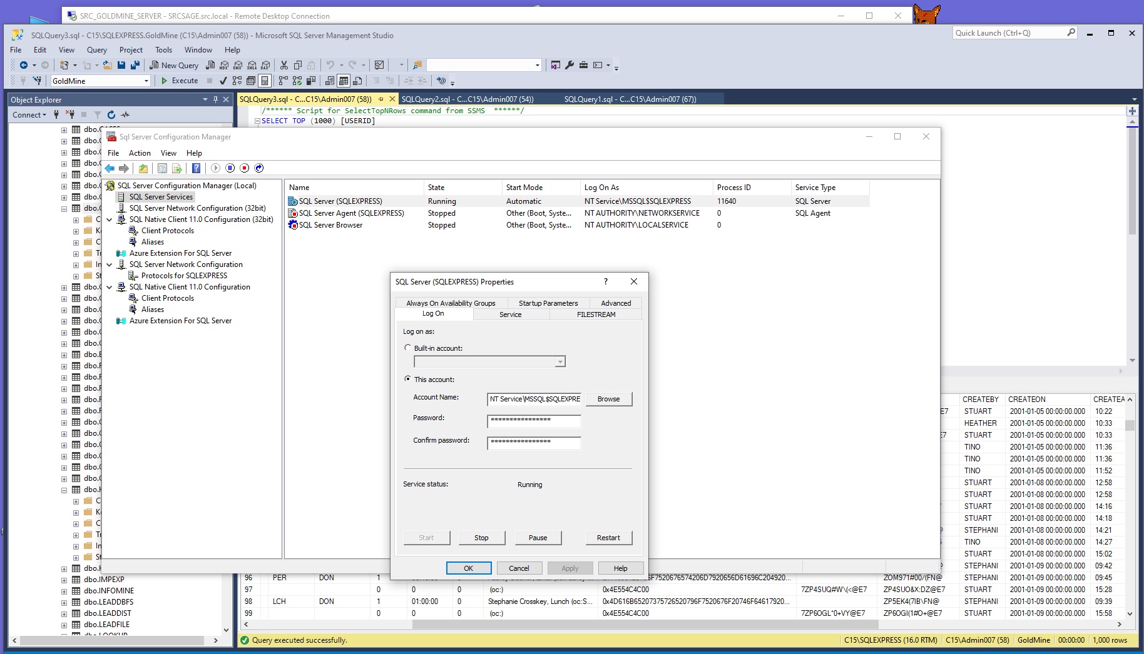The width and height of the screenshot is (1144, 654).
Task: Expand the dbo.LEADDBFS table node
Action: (x=64, y=602)
